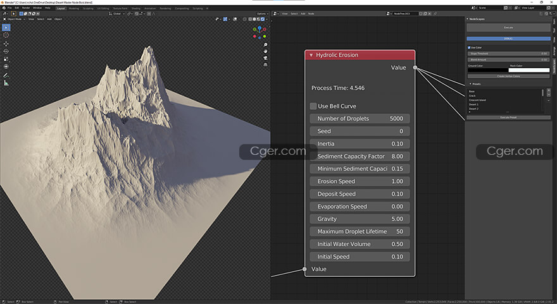Click the Number of Droplets field
Viewport: 557px width, 304px height.
(x=360, y=119)
